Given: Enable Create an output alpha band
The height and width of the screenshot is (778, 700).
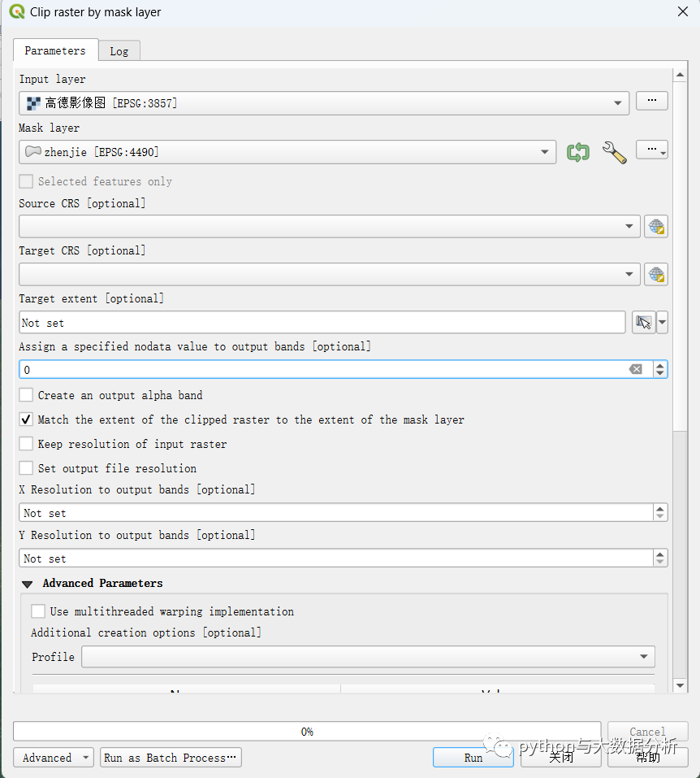Looking at the screenshot, I should coord(27,395).
